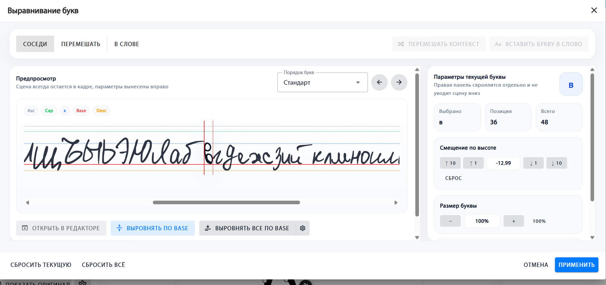The height and width of the screenshot is (285, 606).
Task: Click the preview panel vertical scrollbar
Action: tap(417, 145)
